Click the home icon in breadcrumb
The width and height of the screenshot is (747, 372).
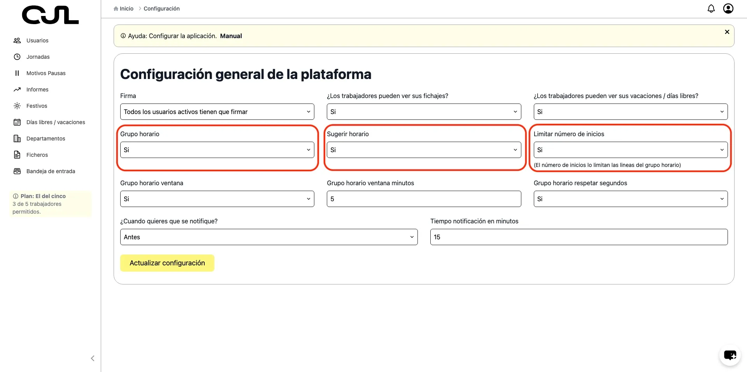coord(116,9)
